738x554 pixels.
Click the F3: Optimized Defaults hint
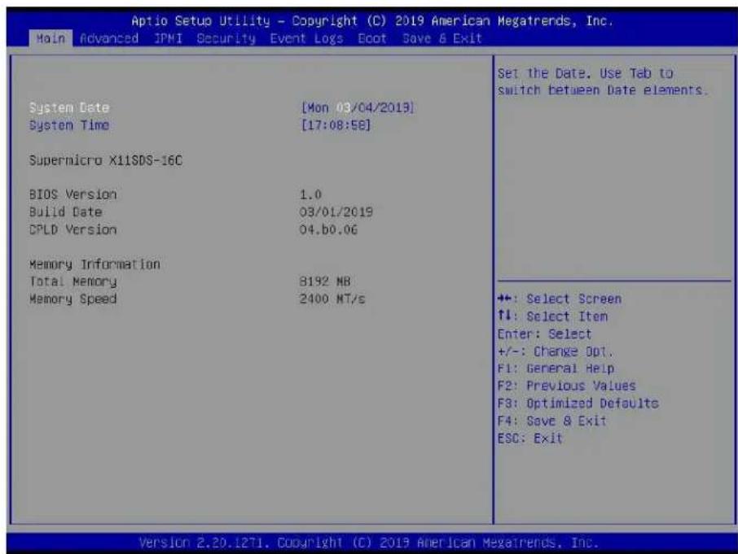tap(578, 404)
